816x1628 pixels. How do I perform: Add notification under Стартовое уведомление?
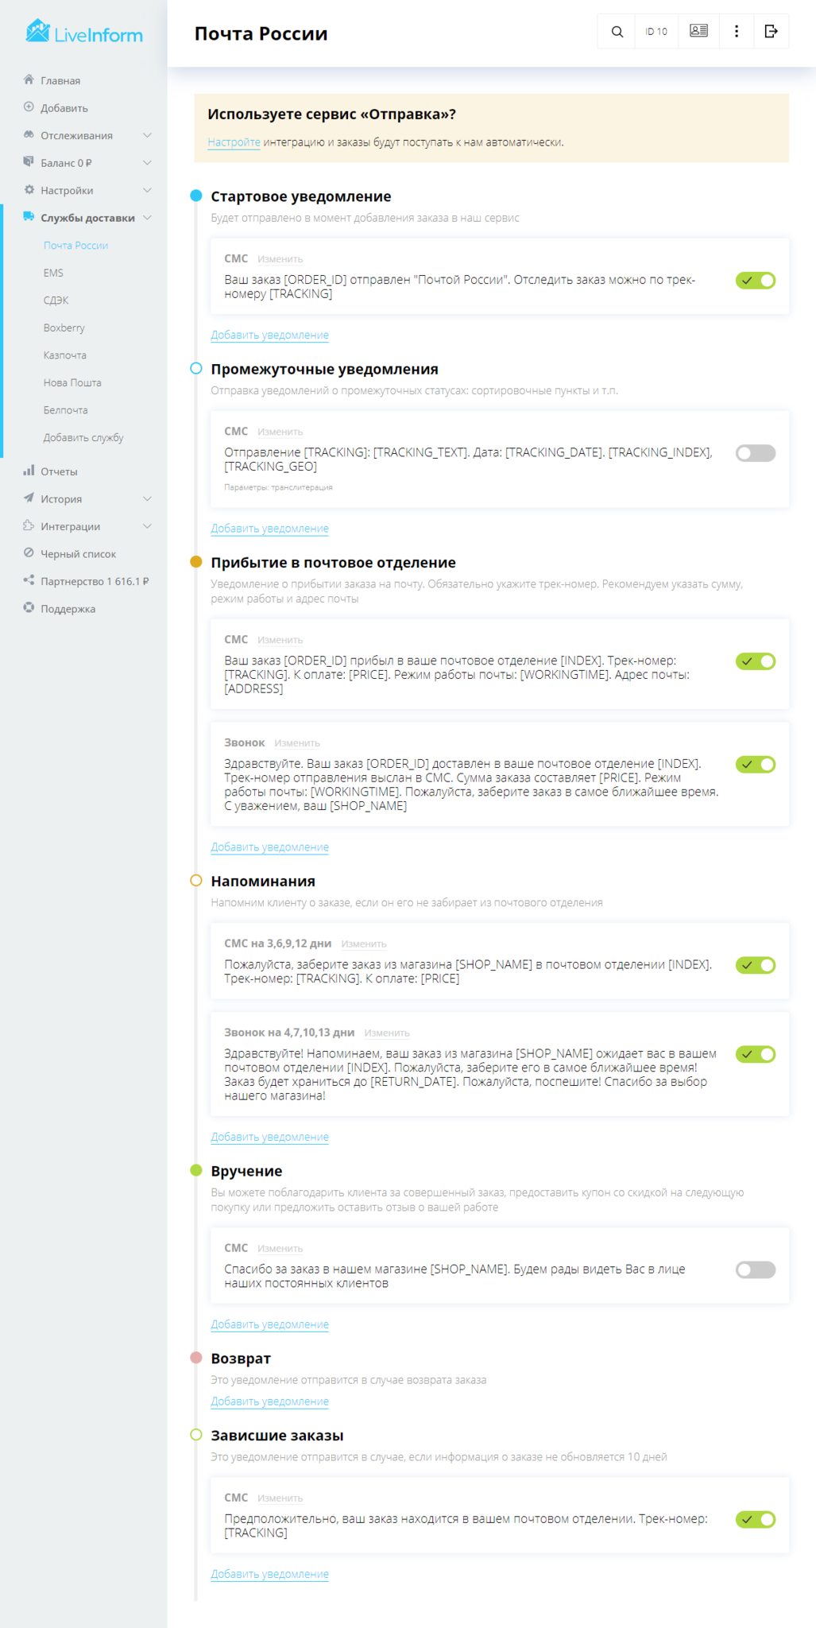[269, 335]
